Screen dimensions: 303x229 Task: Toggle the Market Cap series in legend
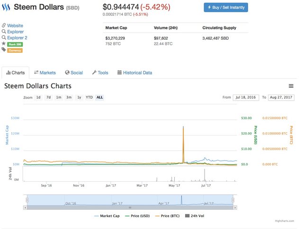coord(107,216)
